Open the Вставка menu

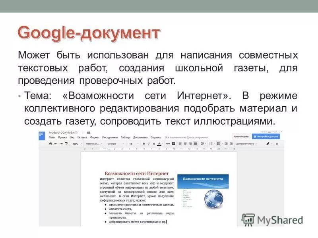pyautogui.click(x=82, y=137)
